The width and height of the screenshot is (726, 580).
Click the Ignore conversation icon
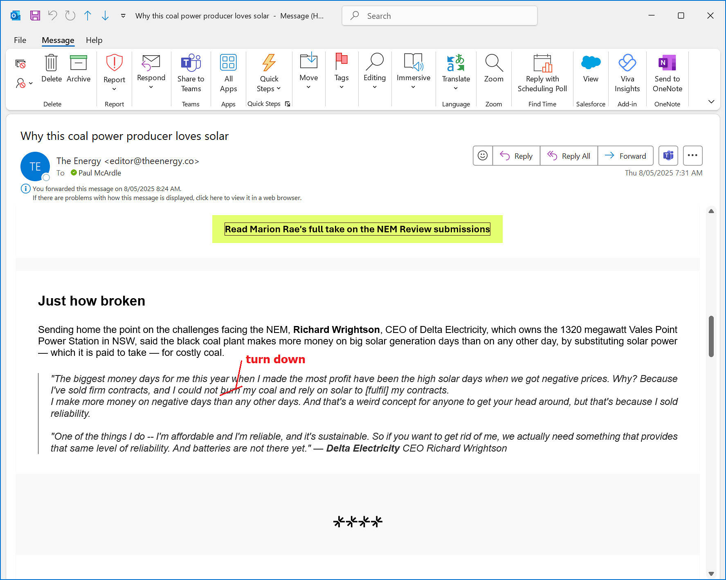click(x=20, y=64)
